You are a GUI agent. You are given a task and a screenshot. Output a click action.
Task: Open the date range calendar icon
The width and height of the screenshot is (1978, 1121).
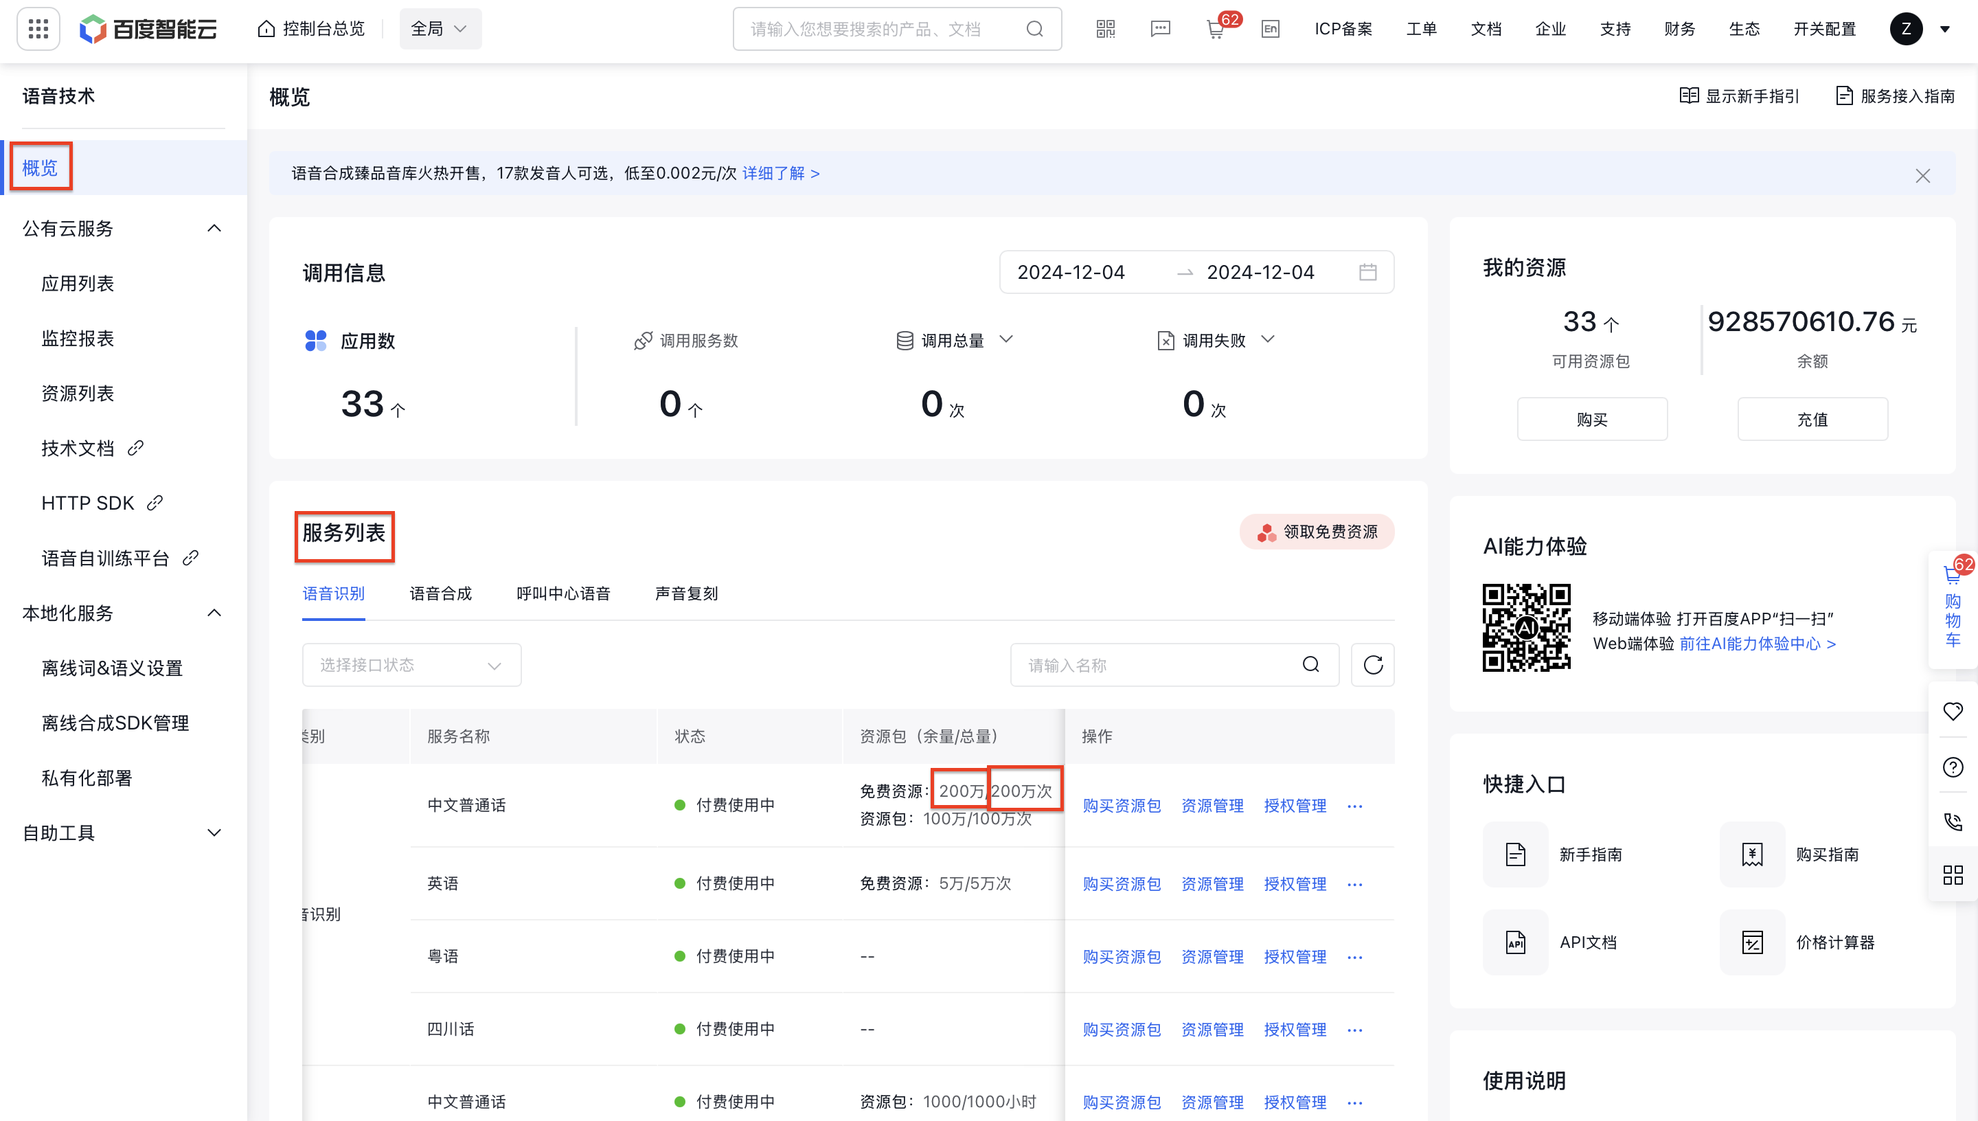[x=1367, y=273]
